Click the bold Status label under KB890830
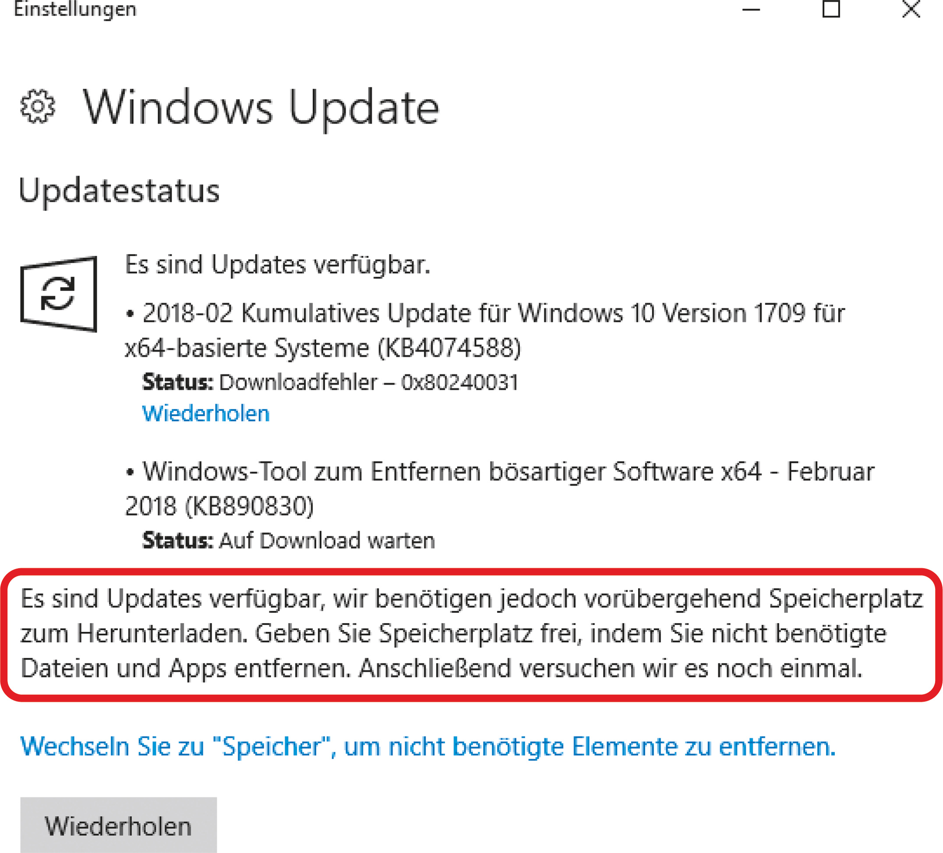 point(178,541)
